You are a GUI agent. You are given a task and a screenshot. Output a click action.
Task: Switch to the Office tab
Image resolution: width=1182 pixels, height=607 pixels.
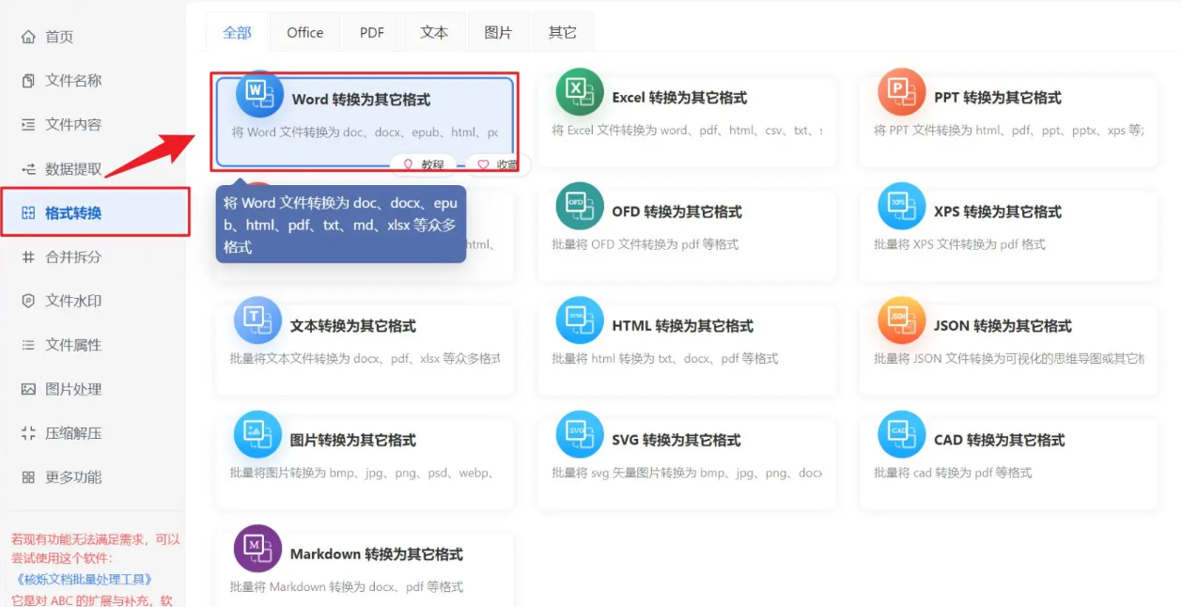coord(305,32)
